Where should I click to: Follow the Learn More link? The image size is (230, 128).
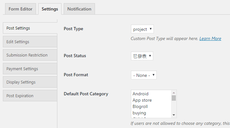point(210,38)
